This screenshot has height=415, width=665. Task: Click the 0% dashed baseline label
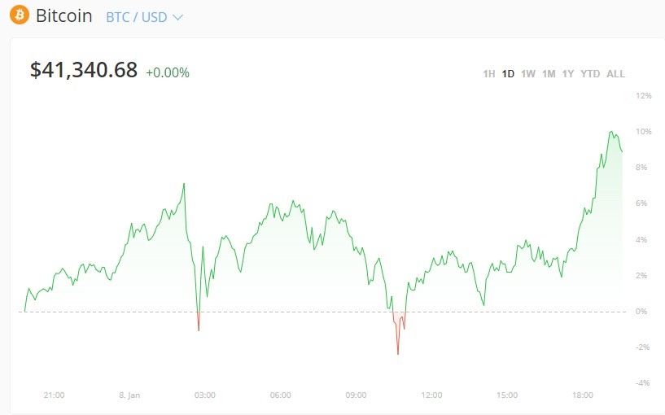click(x=641, y=311)
